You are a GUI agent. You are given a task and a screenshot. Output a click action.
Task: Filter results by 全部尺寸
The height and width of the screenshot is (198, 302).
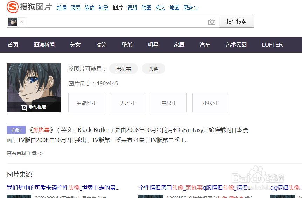coord(86,102)
